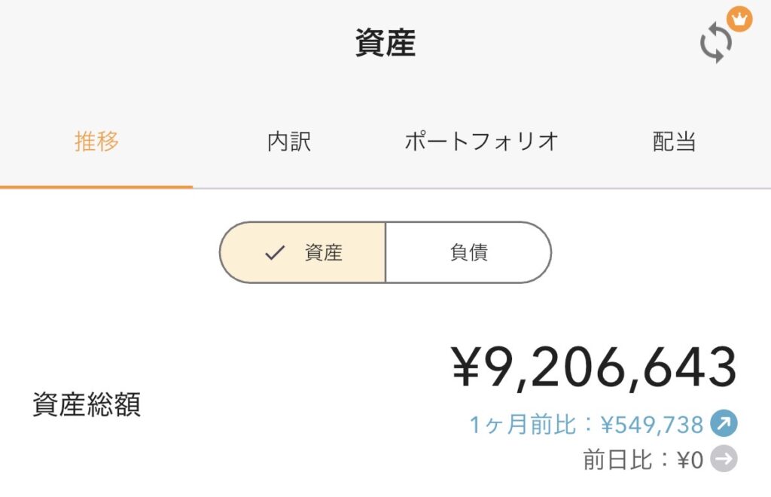
Task: Tap the orange crown premium badge
Action: pos(740,19)
